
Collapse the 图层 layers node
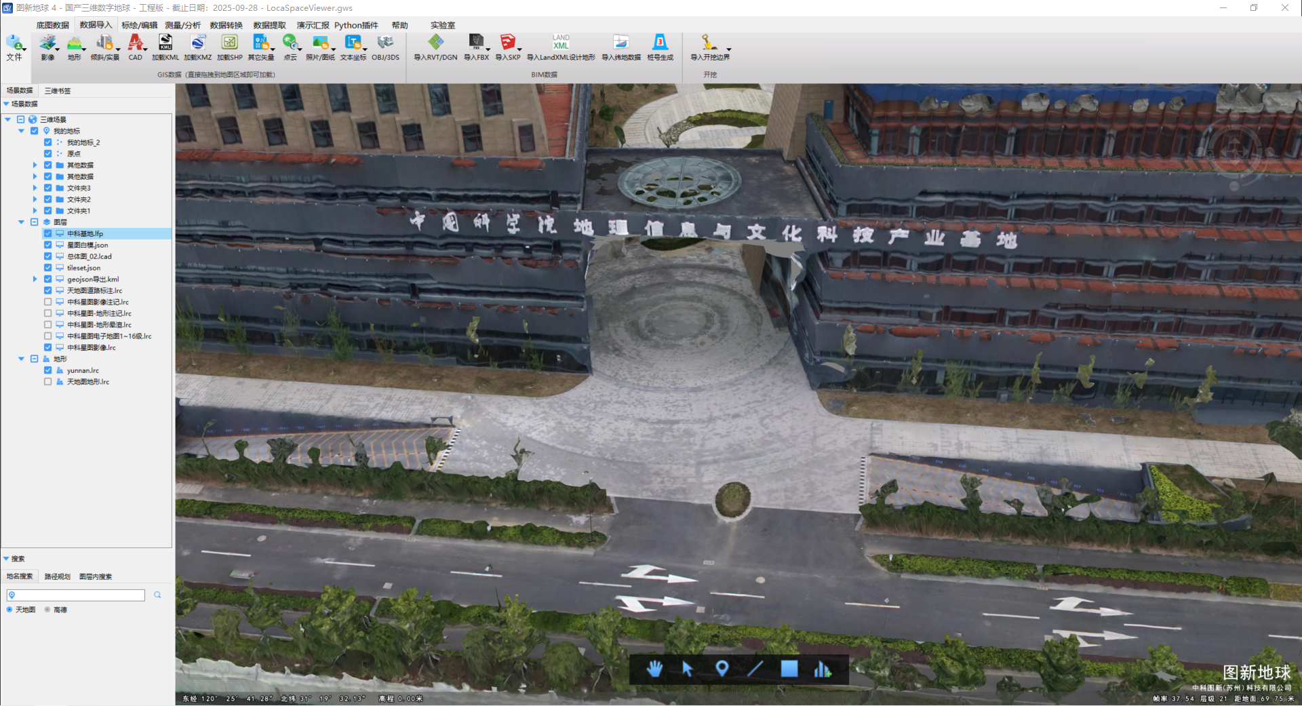pyautogui.click(x=21, y=222)
